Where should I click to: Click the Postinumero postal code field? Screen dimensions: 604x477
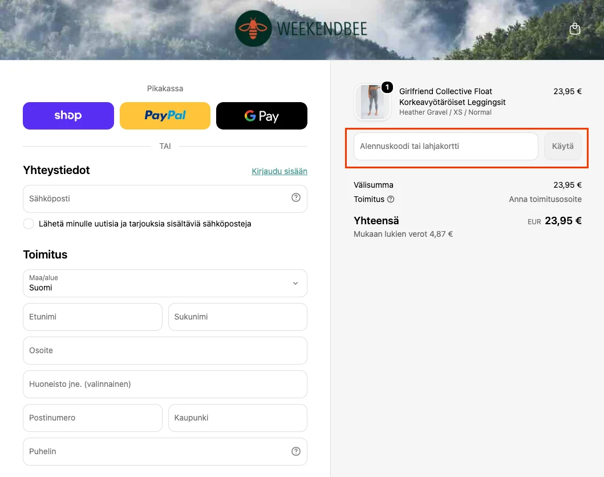(x=92, y=418)
